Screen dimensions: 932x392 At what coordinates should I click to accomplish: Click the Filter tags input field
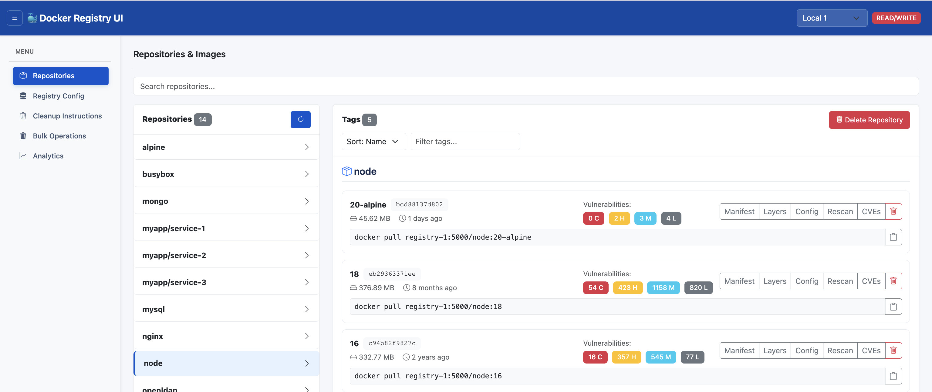point(465,141)
